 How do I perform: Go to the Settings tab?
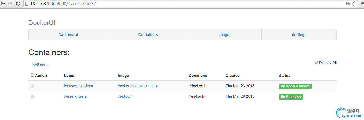(299, 35)
